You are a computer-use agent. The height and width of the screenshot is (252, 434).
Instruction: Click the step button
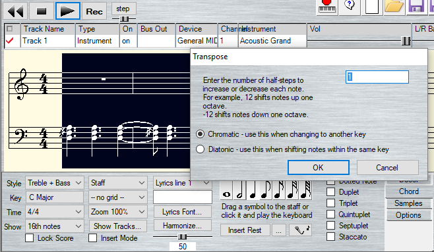tap(124, 9)
